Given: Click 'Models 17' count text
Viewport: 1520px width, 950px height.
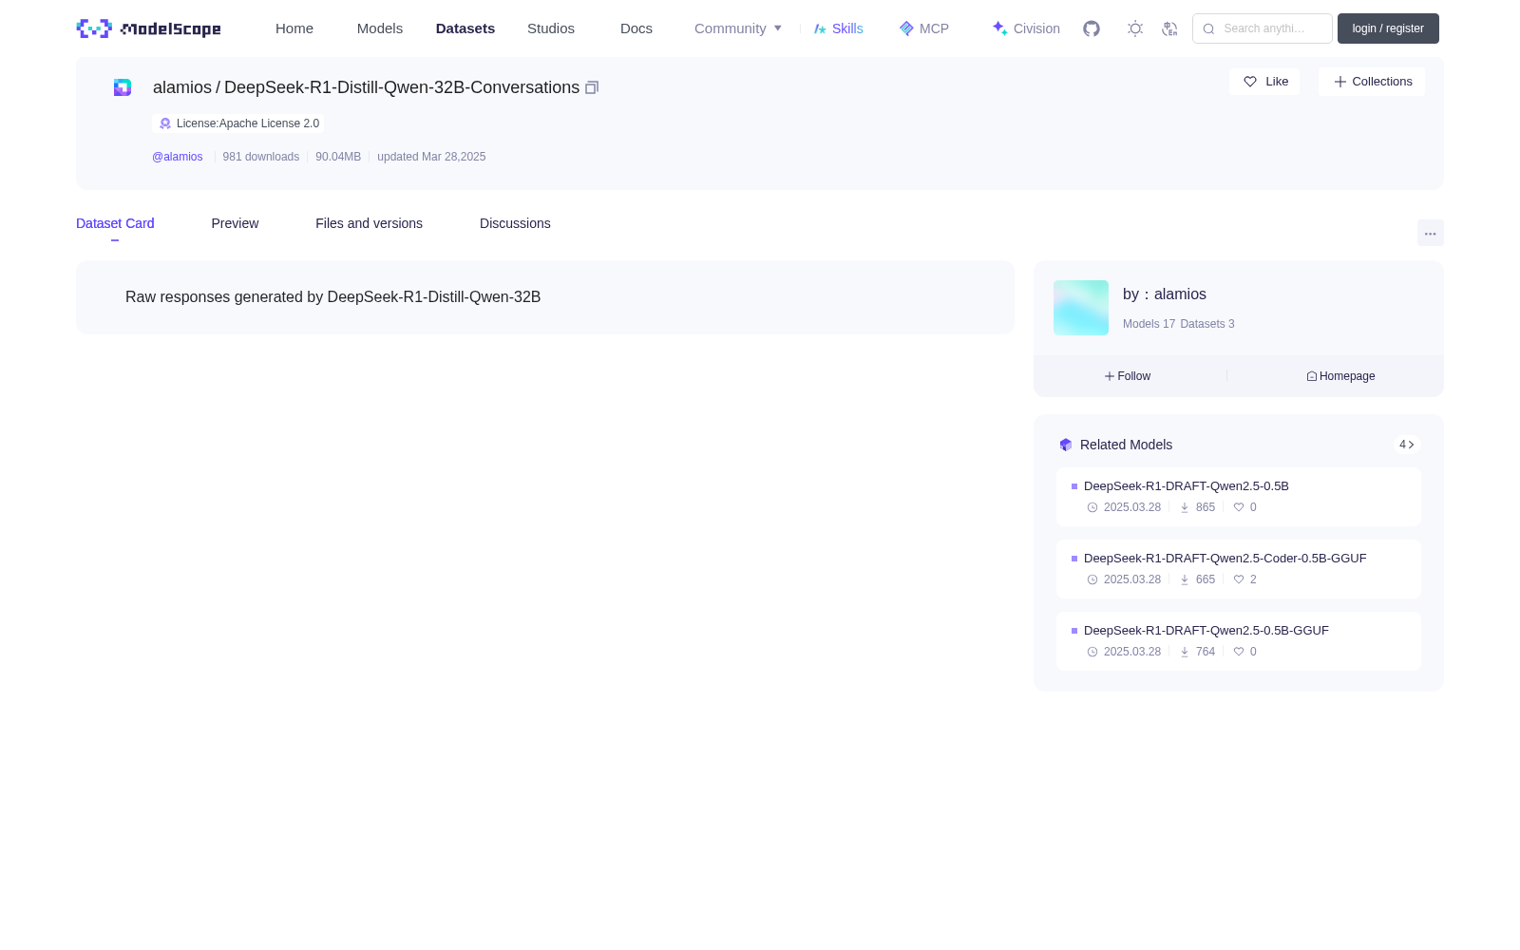Looking at the screenshot, I should (x=1149, y=324).
